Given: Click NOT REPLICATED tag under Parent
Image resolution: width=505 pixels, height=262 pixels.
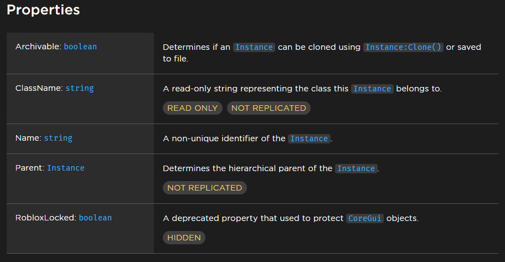Looking at the screenshot, I should point(205,188).
